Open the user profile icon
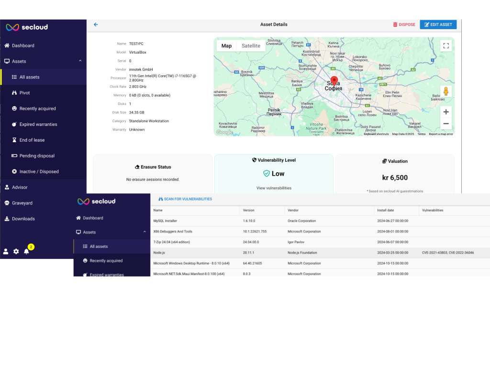The height and width of the screenshot is (392, 490). pyautogui.click(x=6, y=251)
